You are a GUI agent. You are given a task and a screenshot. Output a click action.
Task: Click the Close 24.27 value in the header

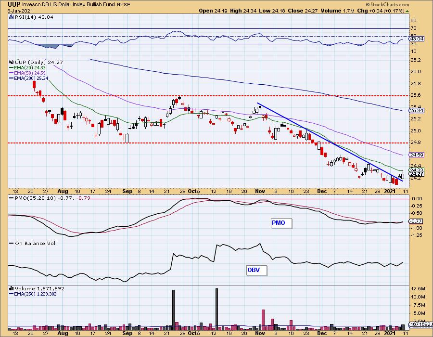(x=303, y=11)
